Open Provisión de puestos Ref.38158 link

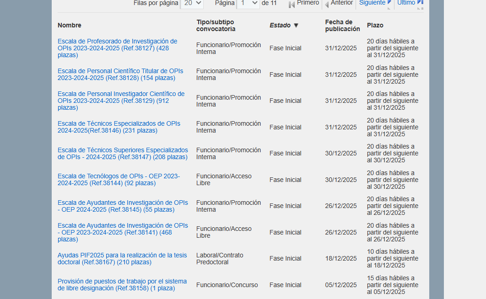click(x=122, y=285)
